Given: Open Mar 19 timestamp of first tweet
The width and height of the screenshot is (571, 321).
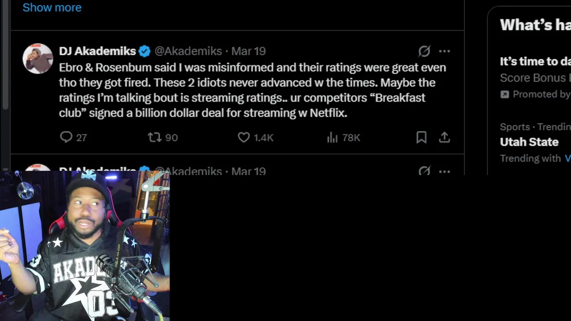Looking at the screenshot, I should (248, 51).
